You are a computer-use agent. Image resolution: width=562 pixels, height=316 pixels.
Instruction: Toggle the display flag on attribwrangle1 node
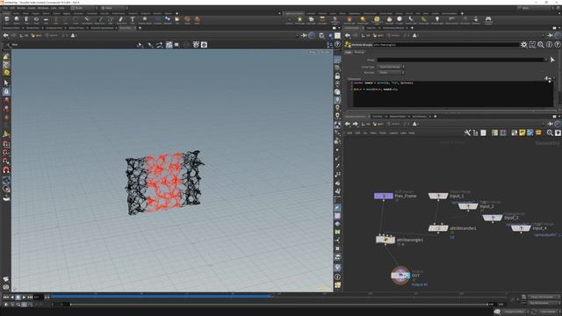(393, 240)
